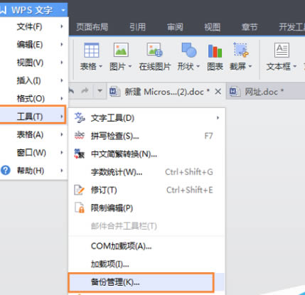Choose 加载项(I)... menu entry
Image resolution: width=305 pixels, height=295 pixels.
coord(147,264)
